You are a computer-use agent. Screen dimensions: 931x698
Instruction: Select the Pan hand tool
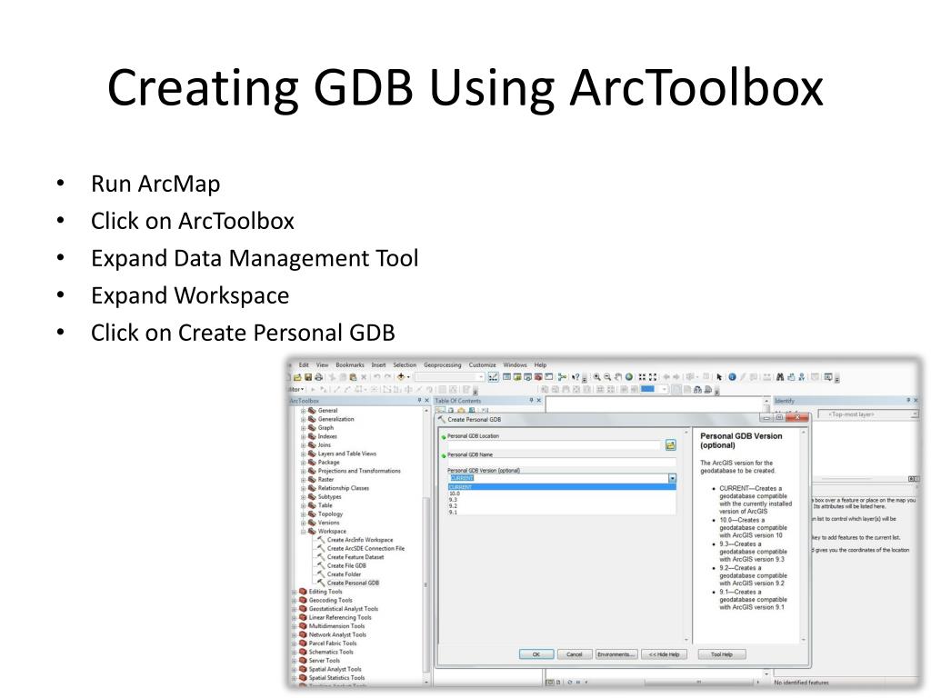click(x=618, y=377)
